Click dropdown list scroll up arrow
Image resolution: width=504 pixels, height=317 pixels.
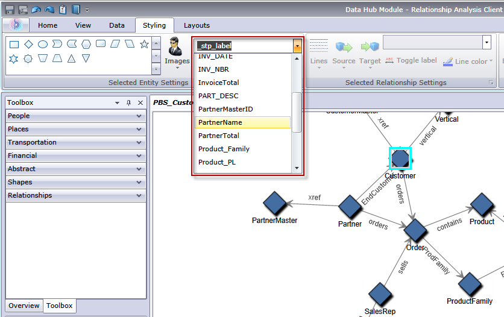pyautogui.click(x=297, y=58)
